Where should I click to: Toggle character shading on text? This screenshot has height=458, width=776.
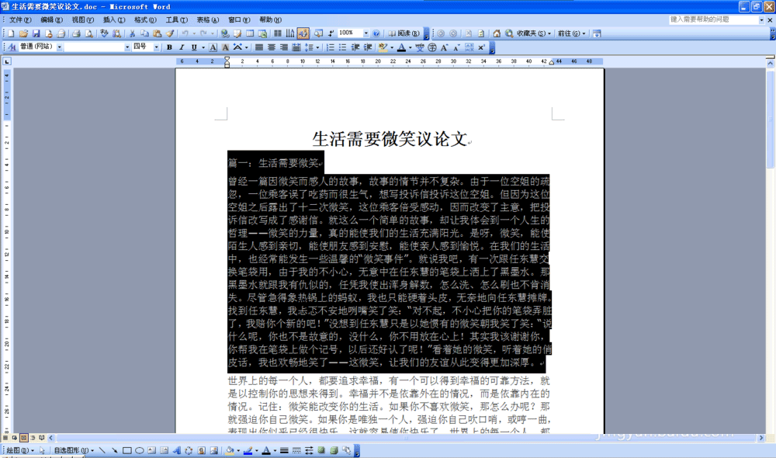click(x=225, y=47)
